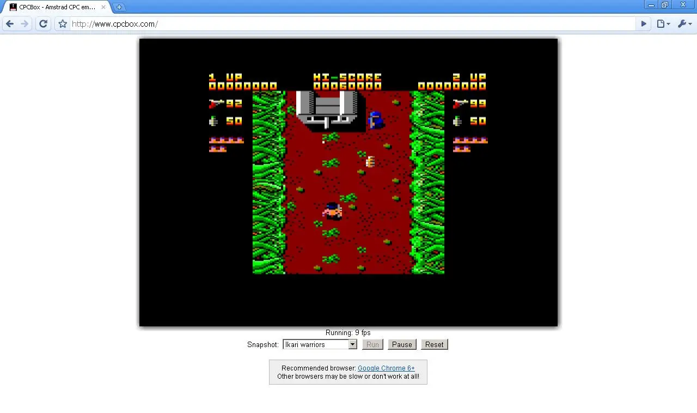697x413 pixels.
Task: Reload the page with the refresh icon
Action: [44, 24]
